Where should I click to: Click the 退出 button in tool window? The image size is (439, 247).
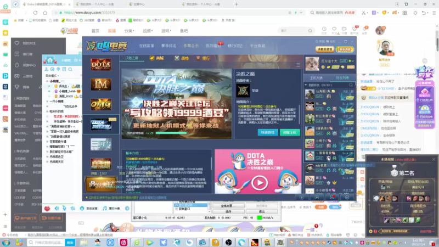[x=262, y=212]
